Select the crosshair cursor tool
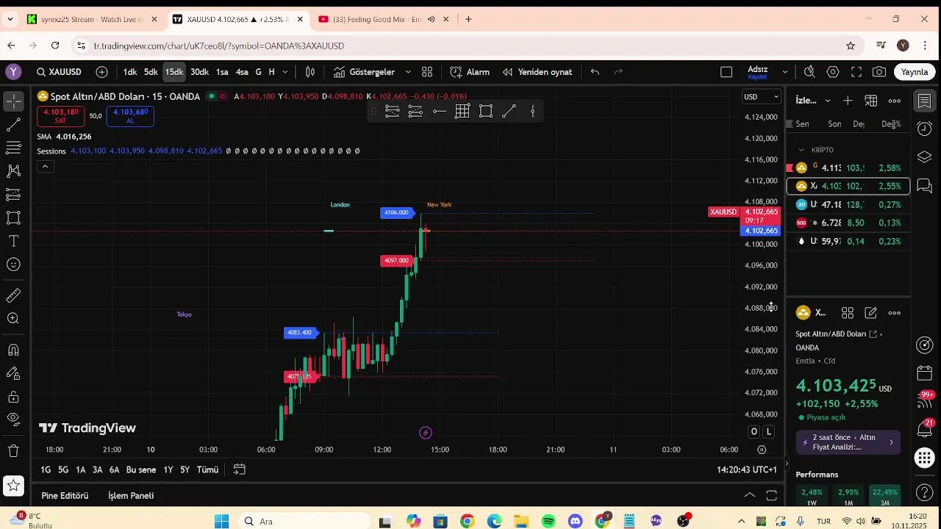This screenshot has width=941, height=529. [x=13, y=101]
